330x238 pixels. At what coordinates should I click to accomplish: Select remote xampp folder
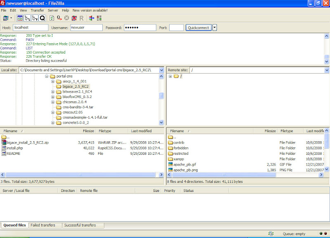[179, 159]
